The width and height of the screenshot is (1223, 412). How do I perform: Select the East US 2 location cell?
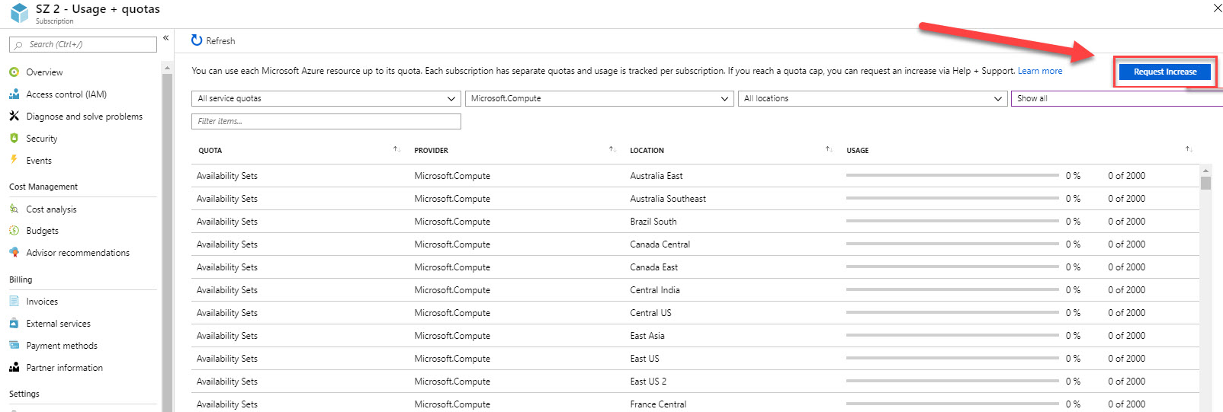click(x=648, y=382)
